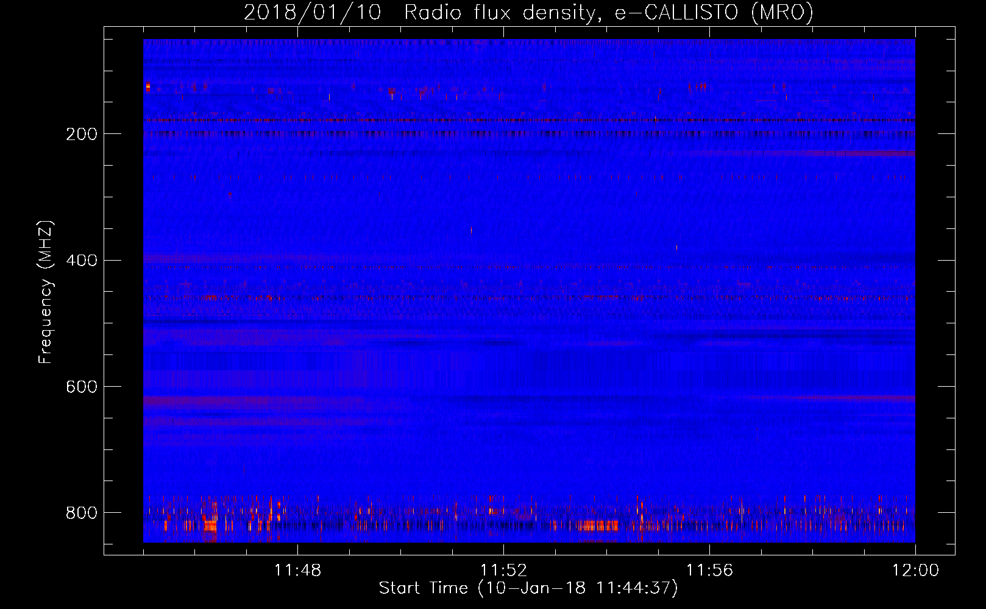986x609 pixels.
Task: Select the "Frequency (MHZ)" y-axis label
Action: [46, 292]
